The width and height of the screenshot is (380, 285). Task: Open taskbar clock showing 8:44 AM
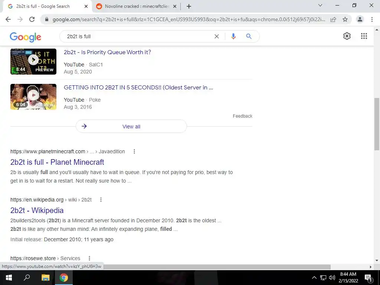[348, 278]
